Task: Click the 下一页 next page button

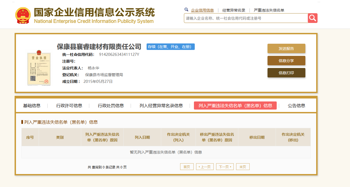Action: point(225,167)
